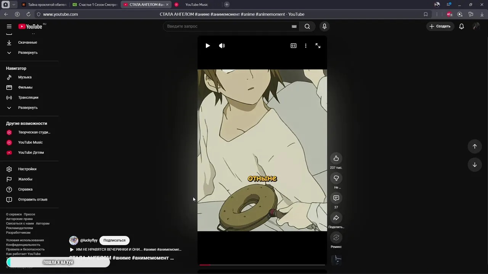Go back with the browser back arrow
This screenshot has width=488, height=274.
point(6,14)
